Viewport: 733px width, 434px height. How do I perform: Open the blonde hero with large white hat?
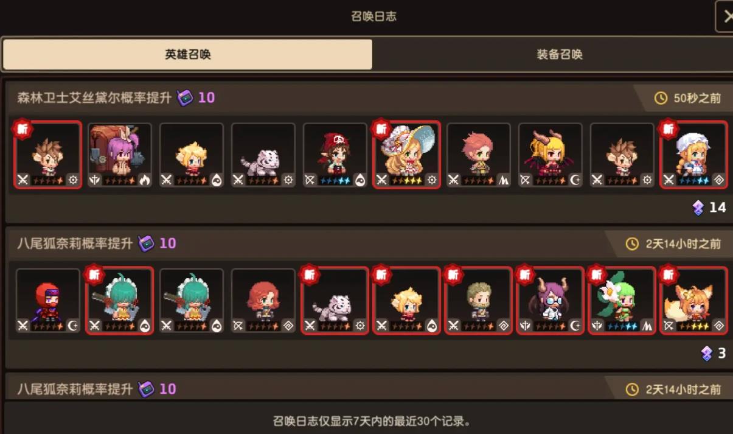pyautogui.click(x=407, y=155)
